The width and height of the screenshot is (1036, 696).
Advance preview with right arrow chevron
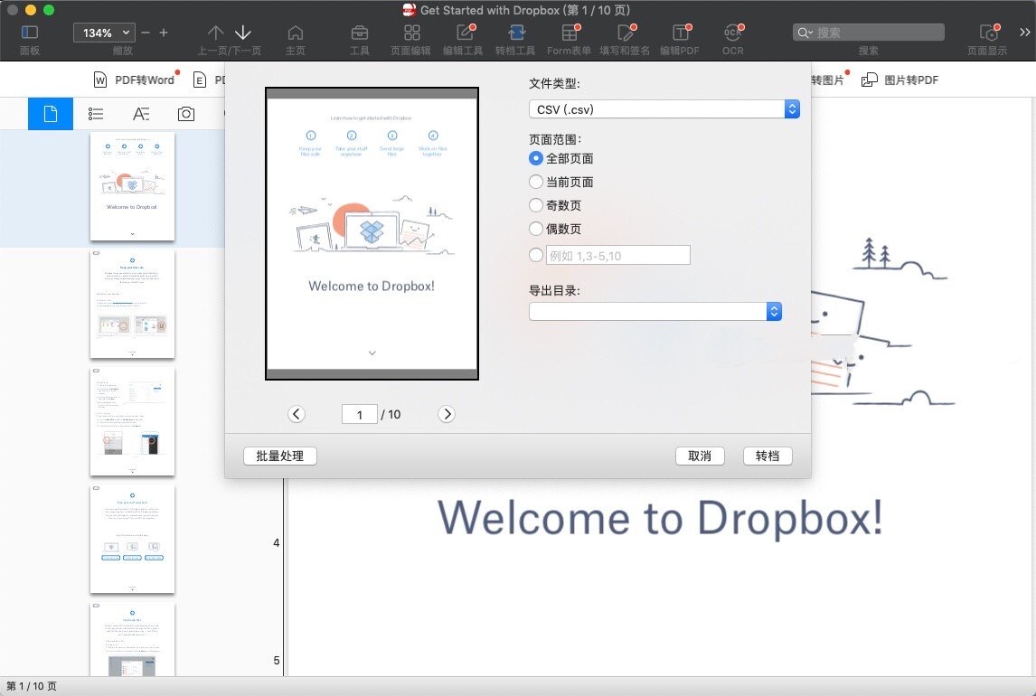pos(447,413)
